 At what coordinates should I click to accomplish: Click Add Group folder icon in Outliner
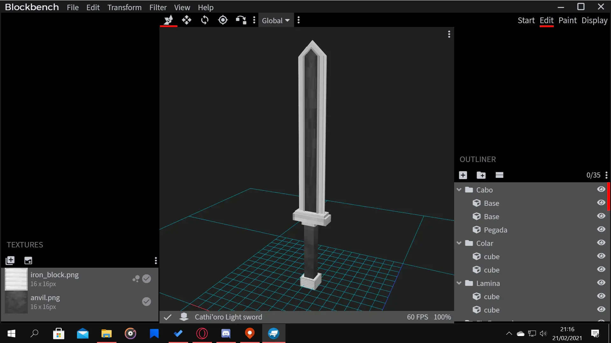[481, 175]
